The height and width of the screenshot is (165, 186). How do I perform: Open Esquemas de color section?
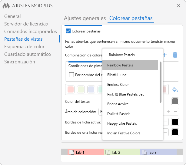pyautogui.click(x=24, y=47)
